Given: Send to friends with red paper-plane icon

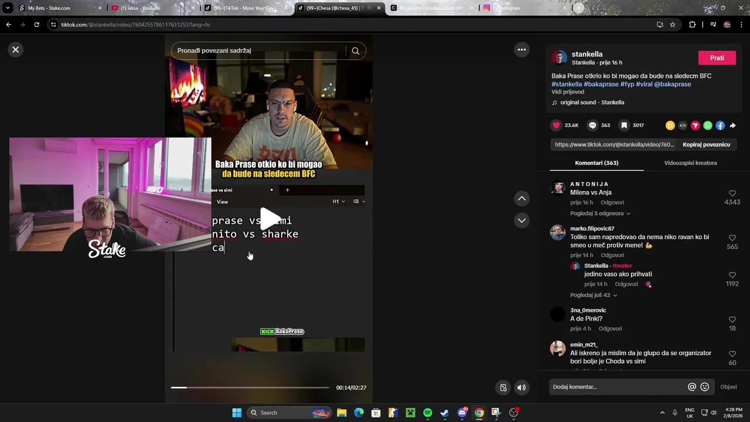Looking at the screenshot, I should [695, 125].
